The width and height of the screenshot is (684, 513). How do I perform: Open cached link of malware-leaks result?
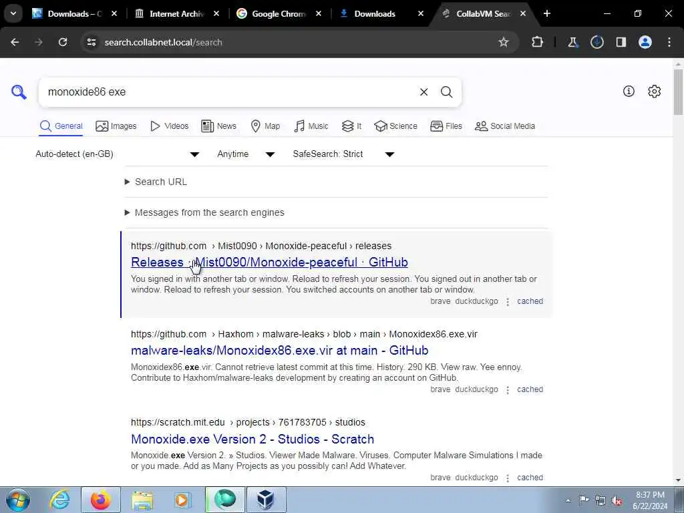coord(530,389)
